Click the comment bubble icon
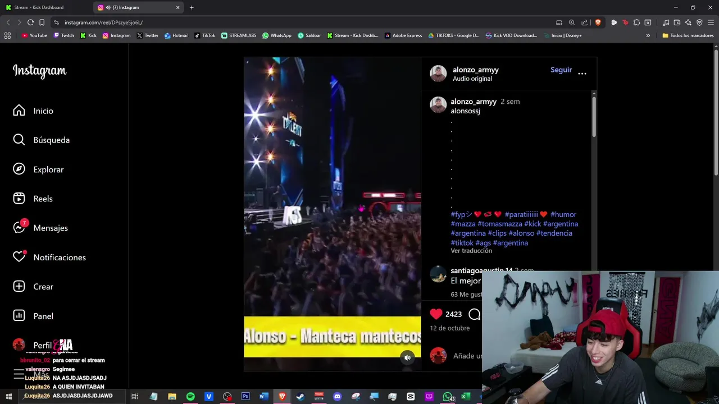The image size is (719, 404). coord(475,314)
